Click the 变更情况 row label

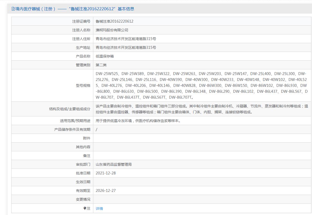click(x=83, y=199)
